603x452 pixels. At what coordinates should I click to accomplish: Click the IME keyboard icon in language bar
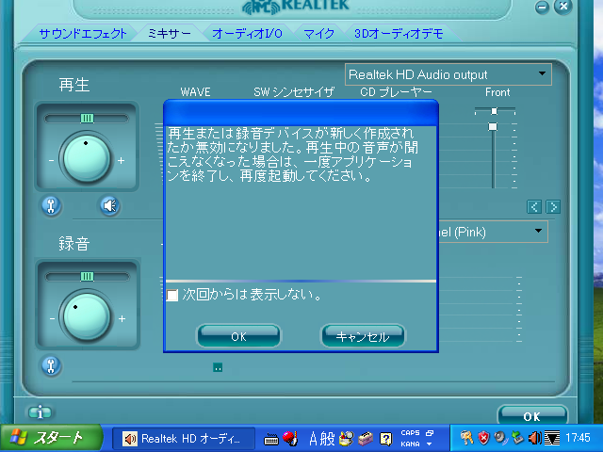tap(271, 440)
